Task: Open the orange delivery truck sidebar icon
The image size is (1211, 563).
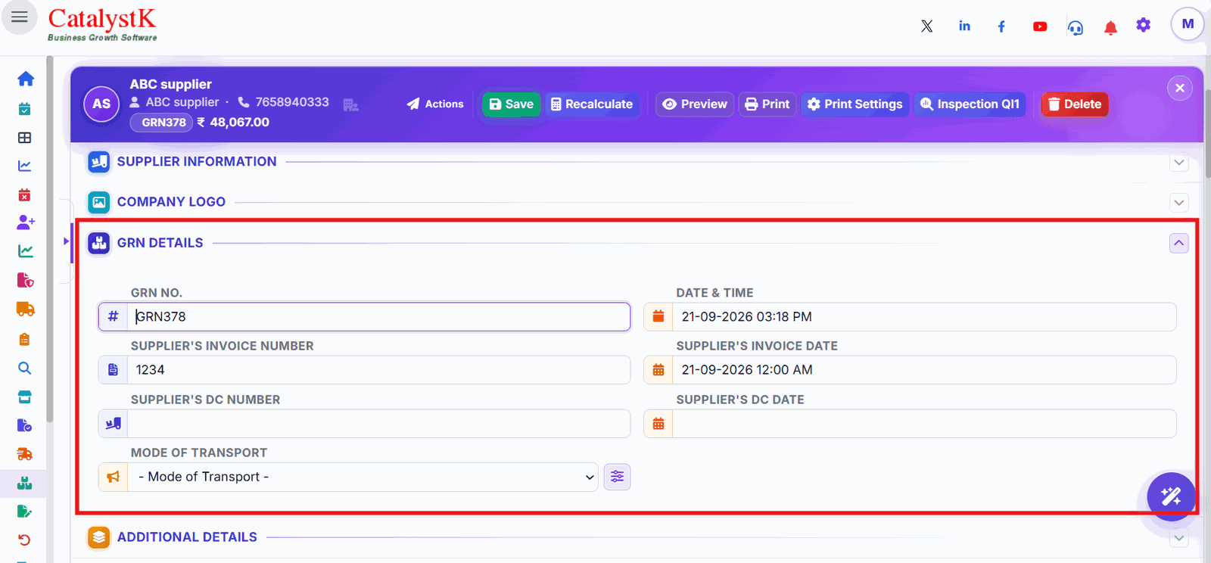Action: [x=25, y=309]
